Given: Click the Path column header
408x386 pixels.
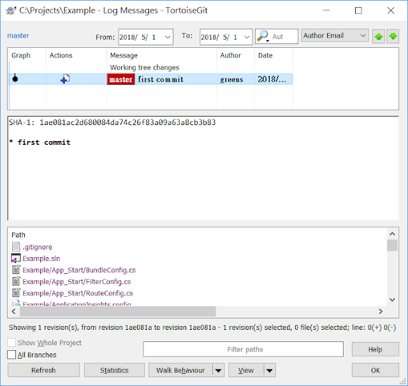Looking at the screenshot, I should click(x=18, y=235).
